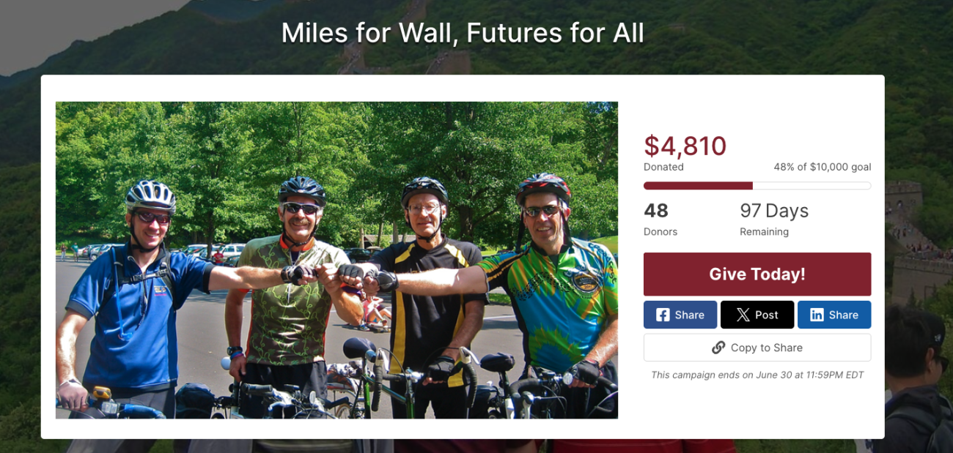
Task: Copy the campaign link via Copy to Share
Action: [757, 348]
